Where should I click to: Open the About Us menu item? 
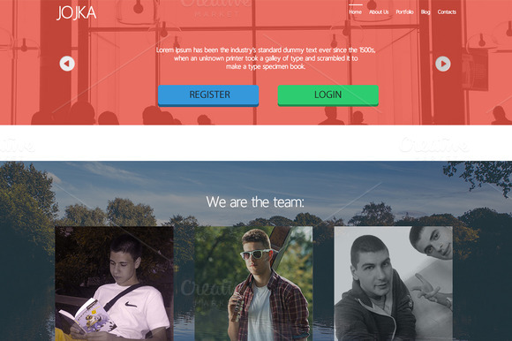pos(379,12)
